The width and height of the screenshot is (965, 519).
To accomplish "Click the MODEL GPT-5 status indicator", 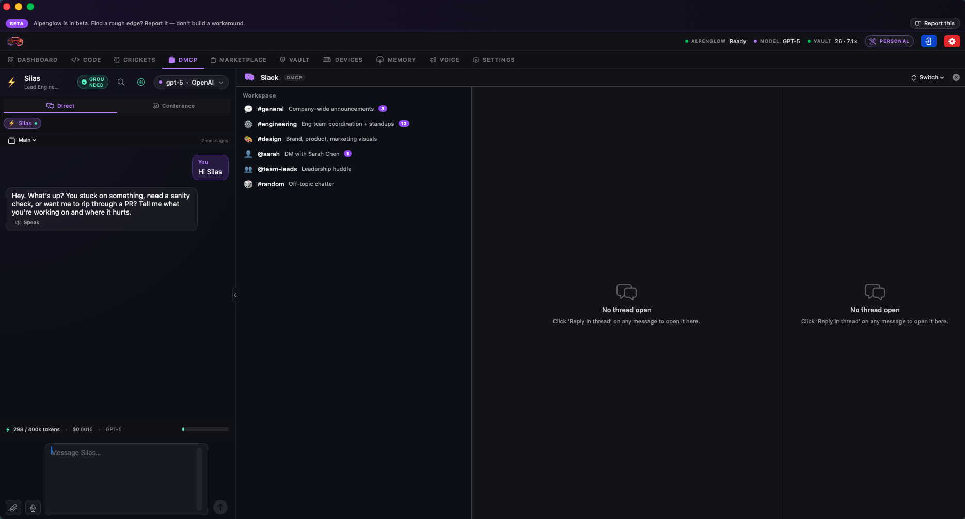I will [777, 41].
